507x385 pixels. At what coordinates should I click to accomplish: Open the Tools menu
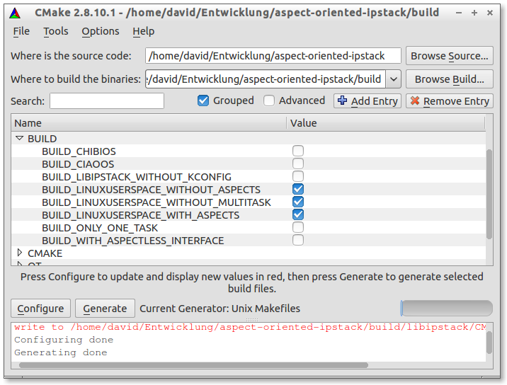56,31
